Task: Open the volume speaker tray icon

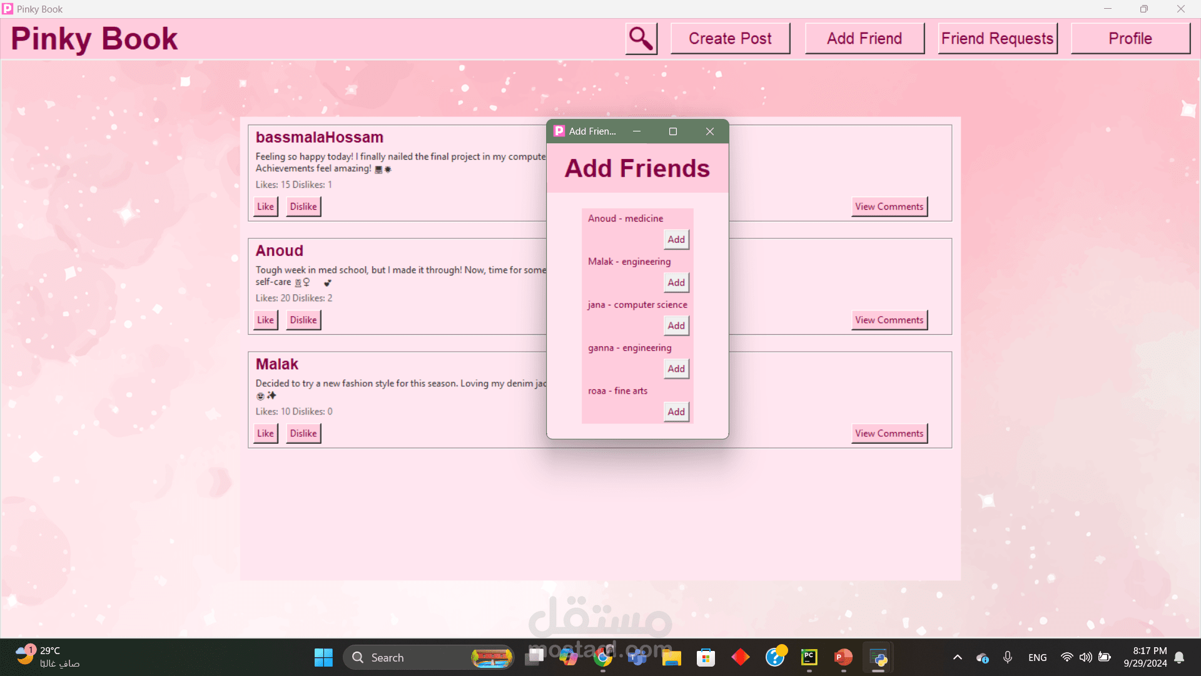Action: click(x=1085, y=657)
